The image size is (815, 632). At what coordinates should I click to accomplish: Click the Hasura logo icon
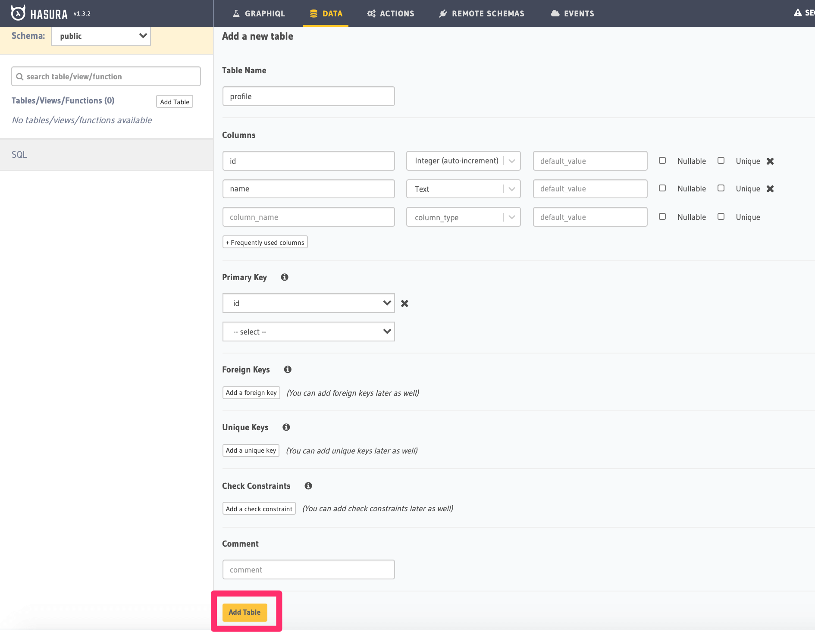[x=18, y=13]
